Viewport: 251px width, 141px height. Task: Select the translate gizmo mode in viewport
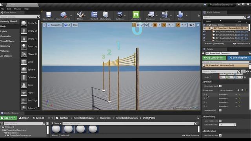click(134, 25)
